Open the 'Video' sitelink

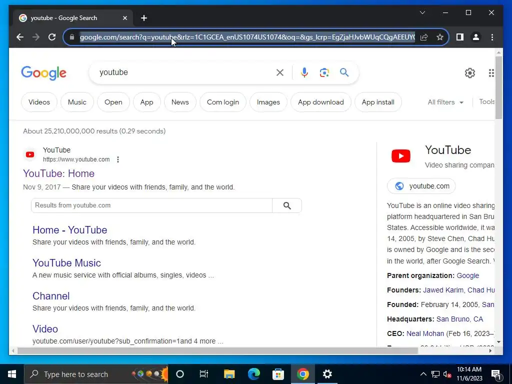45,329
